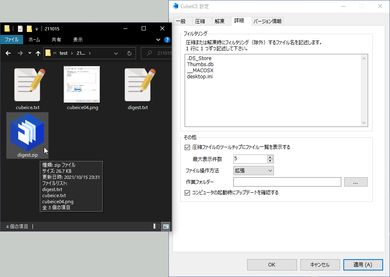Image resolution: width=390 pixels, height=277 pixels.
Task: Select the cubeice.txt file icon
Action: tap(27, 85)
